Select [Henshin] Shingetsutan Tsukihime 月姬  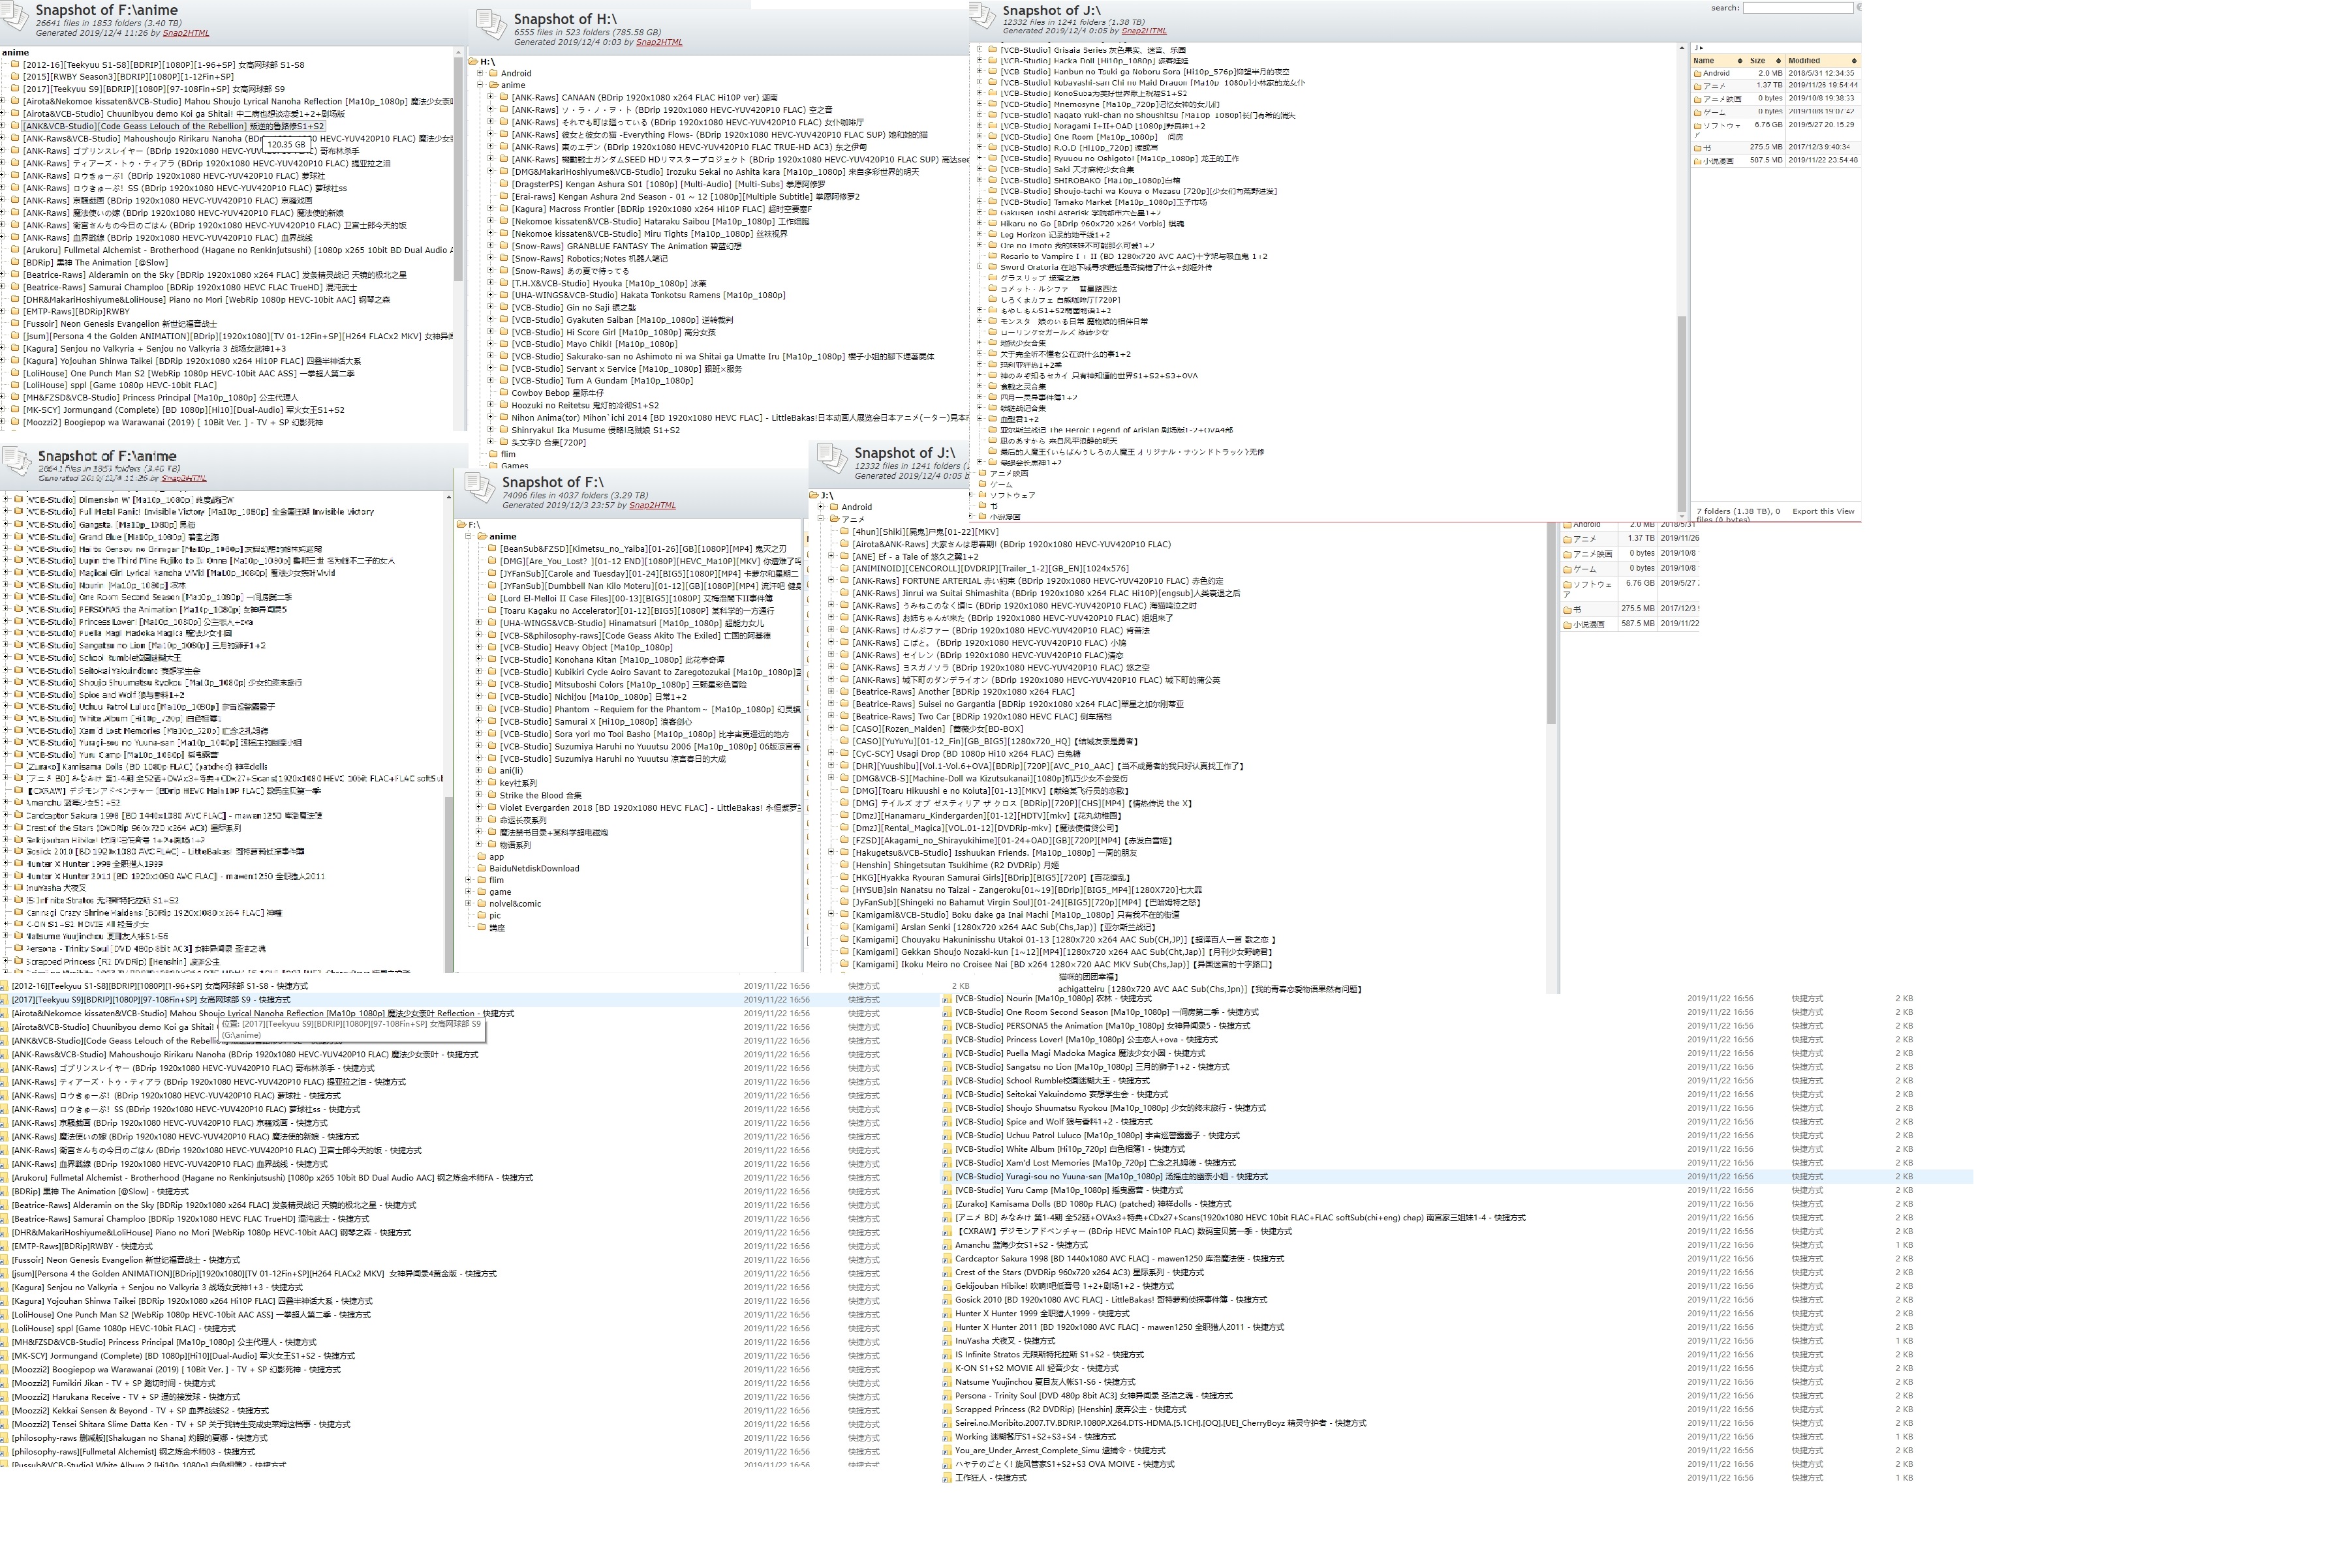point(955,865)
